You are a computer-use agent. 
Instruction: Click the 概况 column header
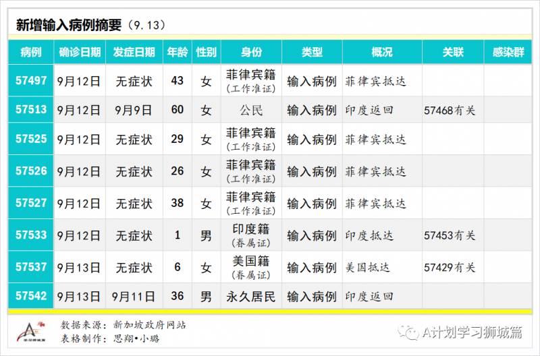pos(382,53)
